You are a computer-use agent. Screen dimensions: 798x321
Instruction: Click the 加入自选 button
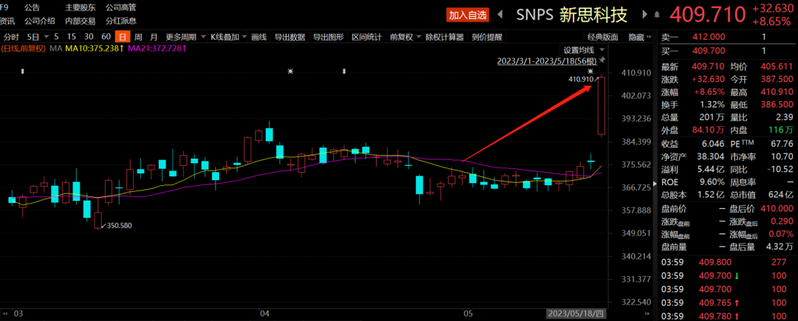click(468, 15)
